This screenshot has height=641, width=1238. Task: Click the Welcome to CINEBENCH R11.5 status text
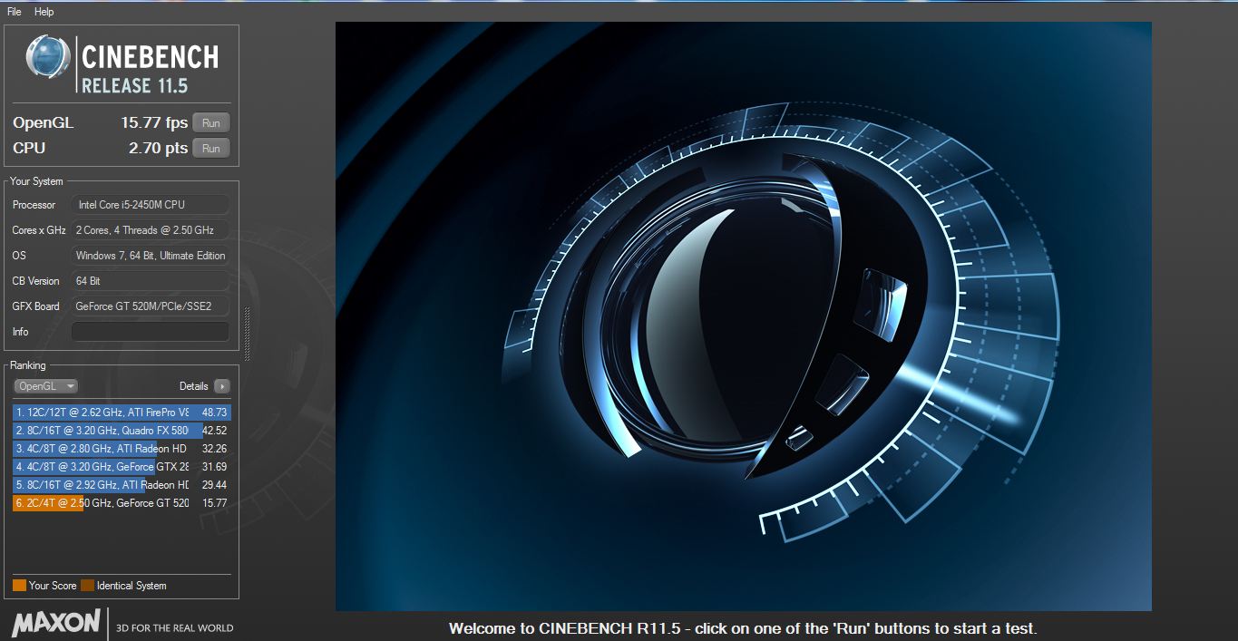pos(743,628)
